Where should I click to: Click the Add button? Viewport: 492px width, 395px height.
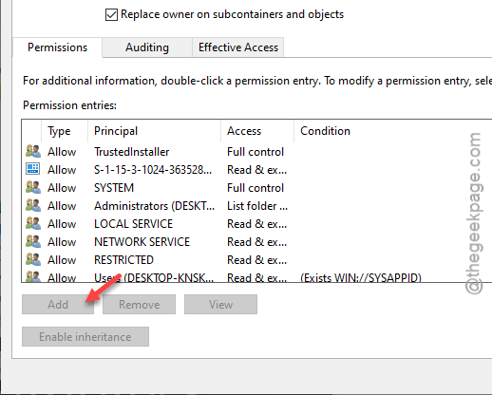[58, 305]
